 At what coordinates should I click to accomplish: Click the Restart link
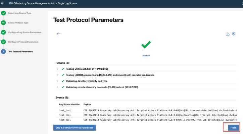click(146, 56)
